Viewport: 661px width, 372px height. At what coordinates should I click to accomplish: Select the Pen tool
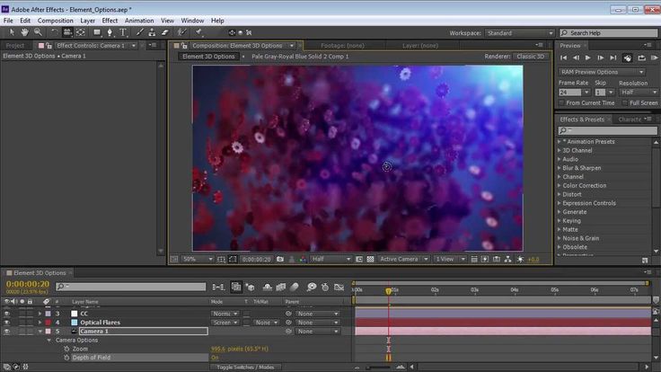tap(110, 32)
